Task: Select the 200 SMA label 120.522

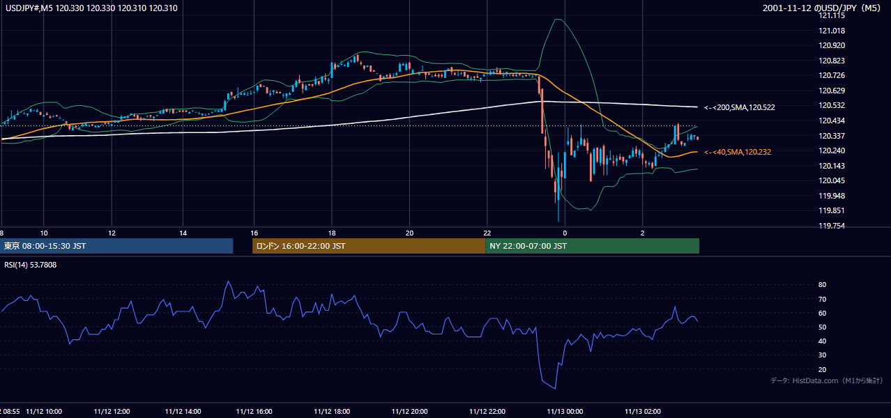Action: coord(740,107)
